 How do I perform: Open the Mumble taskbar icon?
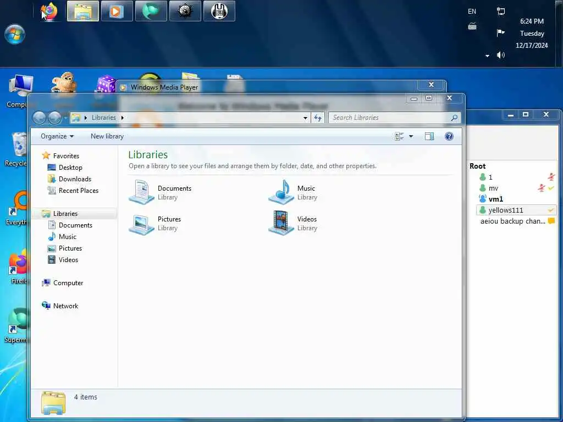(x=219, y=11)
